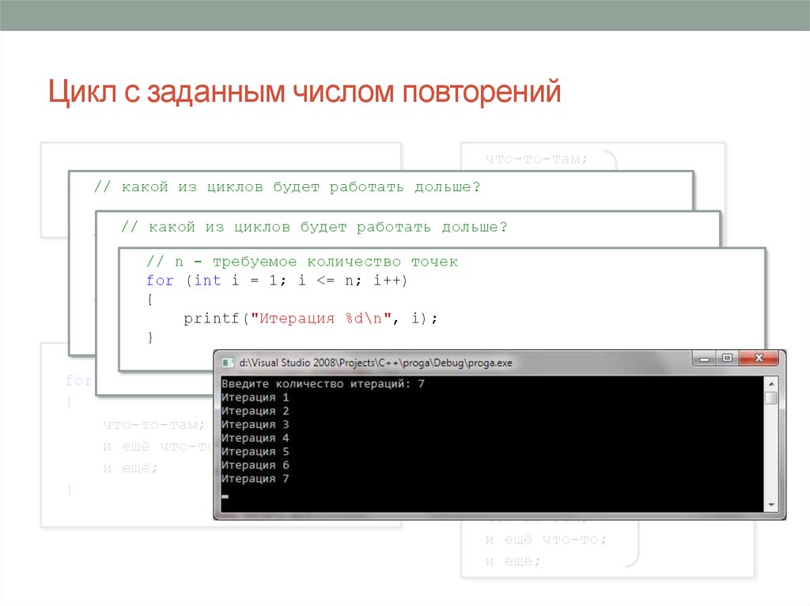Click the 'for' keyword in the code box
The height and width of the screenshot is (606, 810).
[160, 280]
